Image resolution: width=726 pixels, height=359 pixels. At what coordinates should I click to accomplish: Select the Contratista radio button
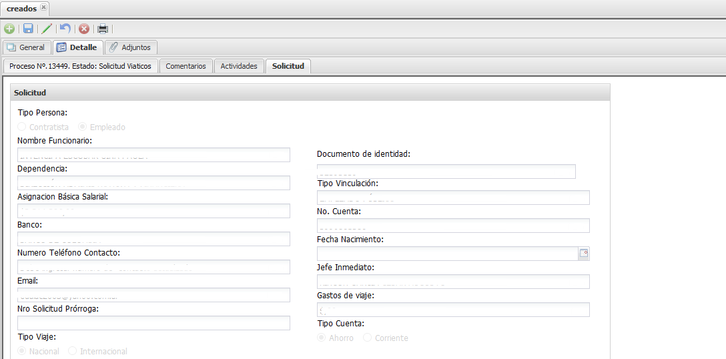22,127
